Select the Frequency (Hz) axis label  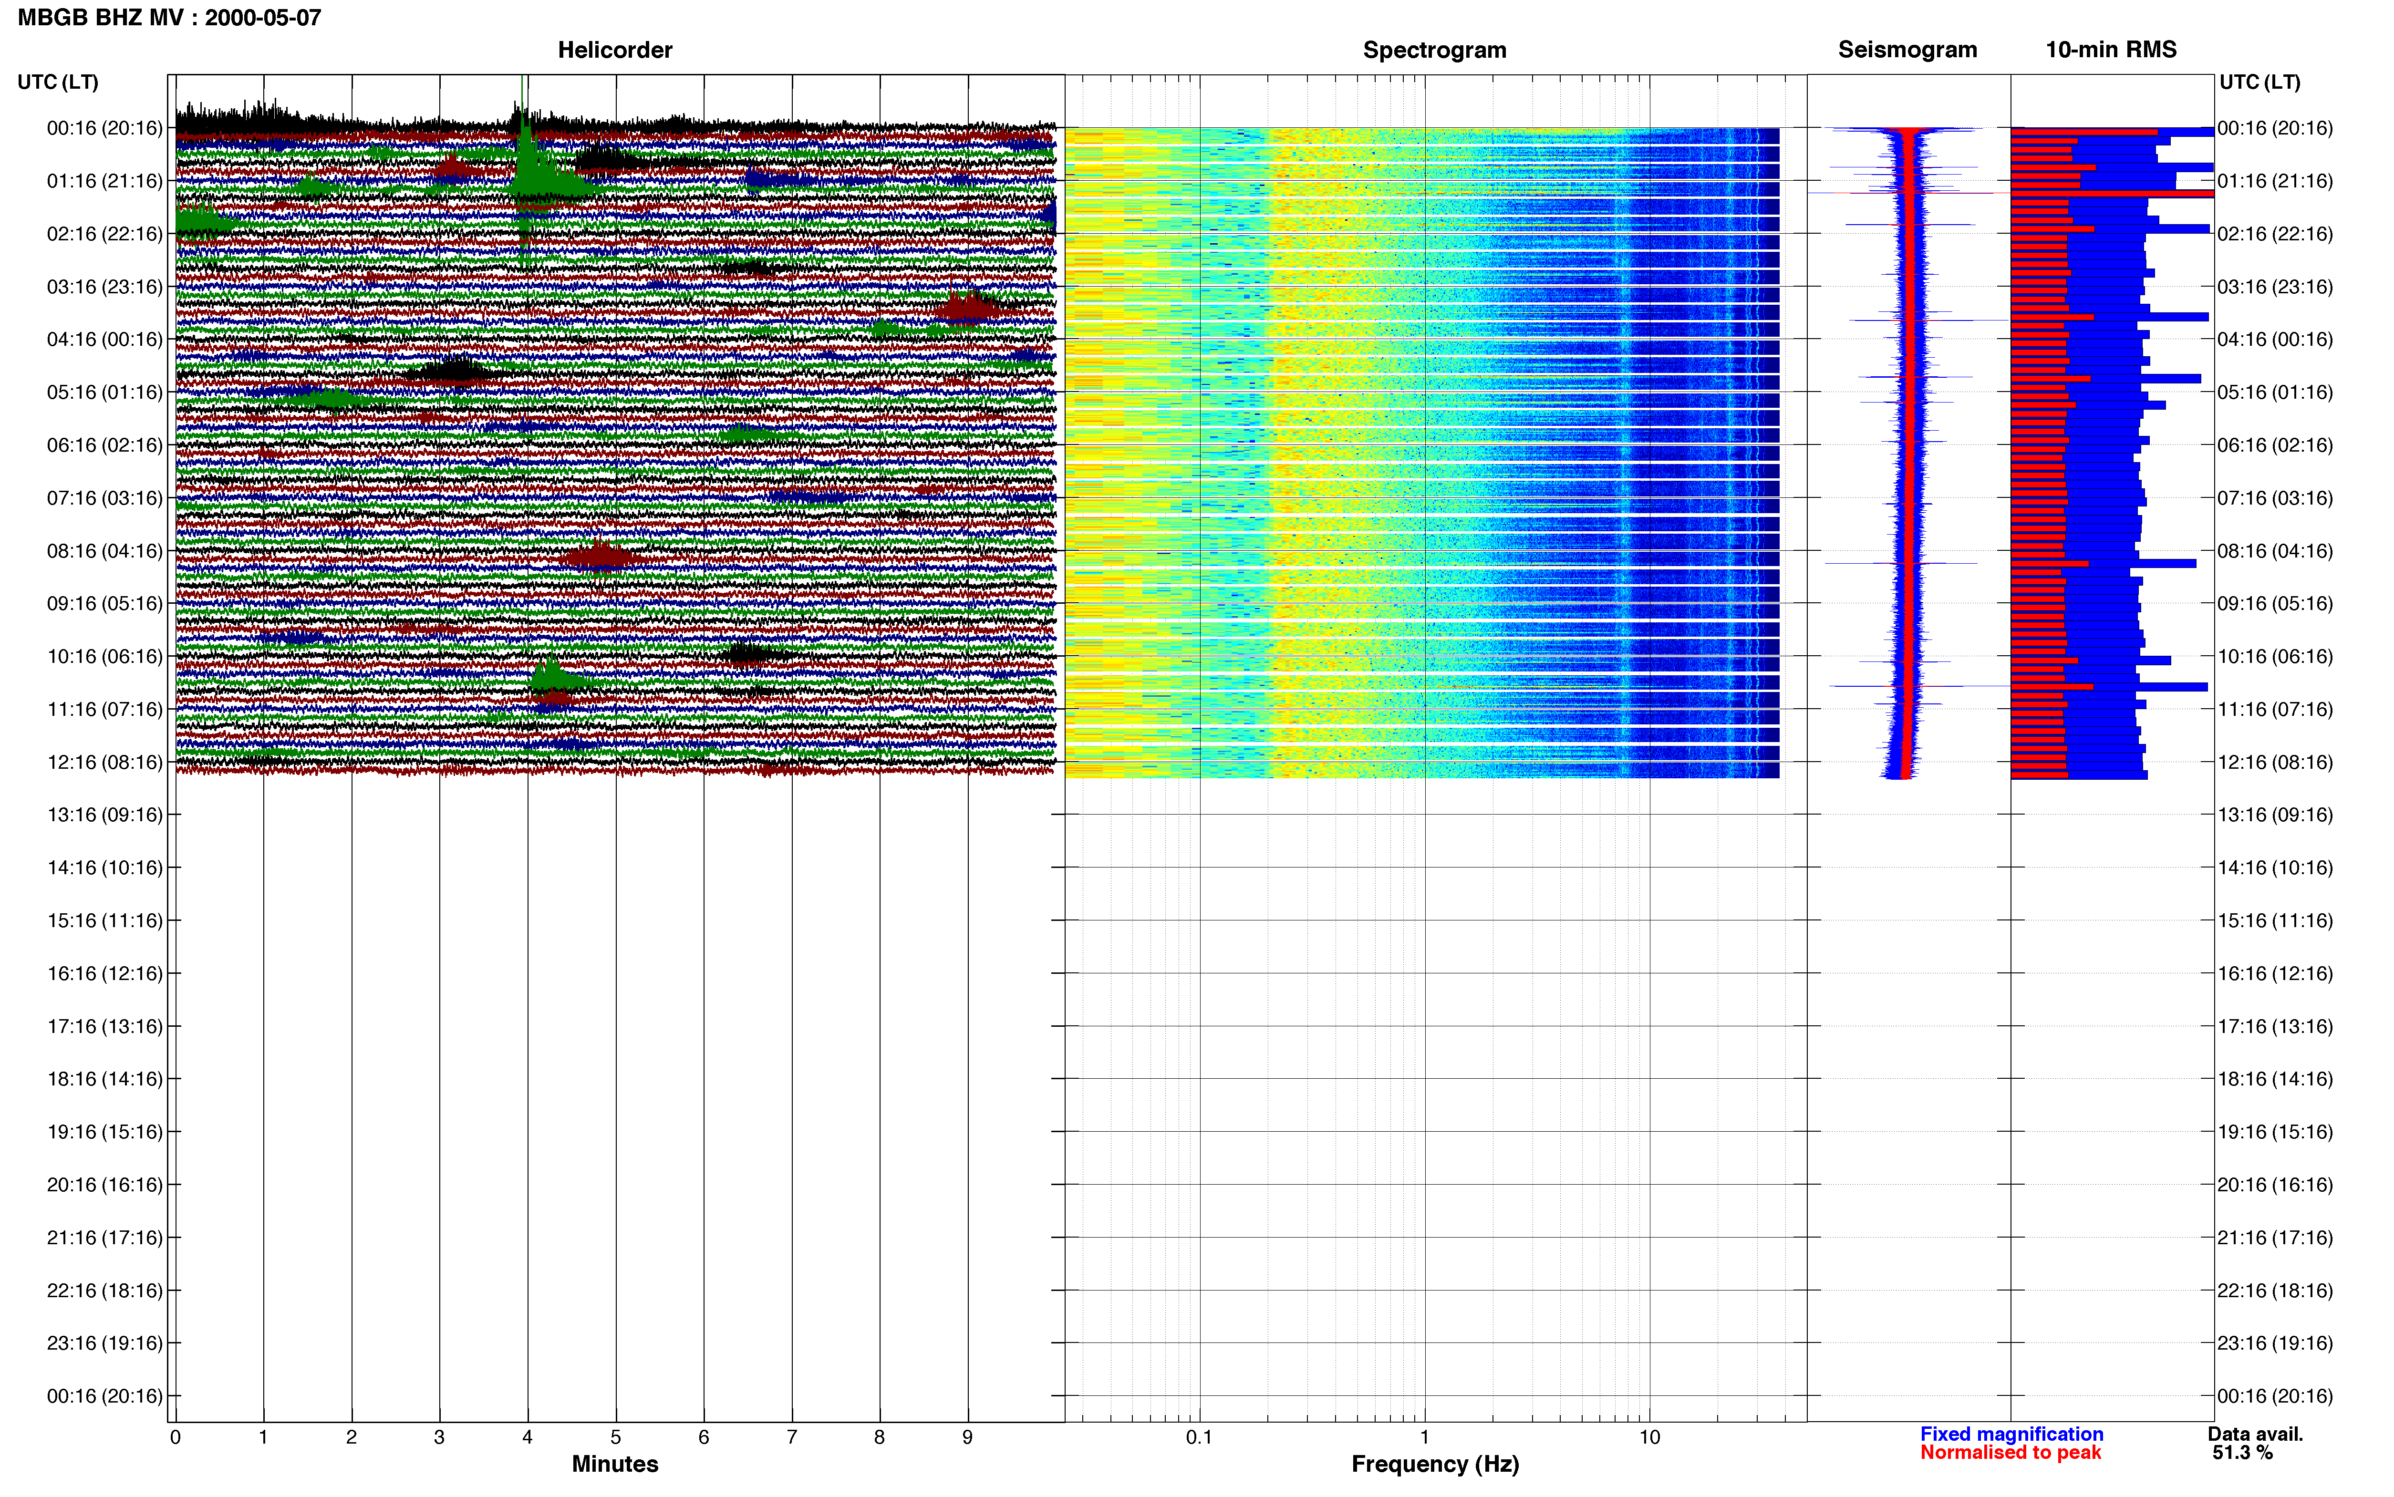tap(1435, 1463)
